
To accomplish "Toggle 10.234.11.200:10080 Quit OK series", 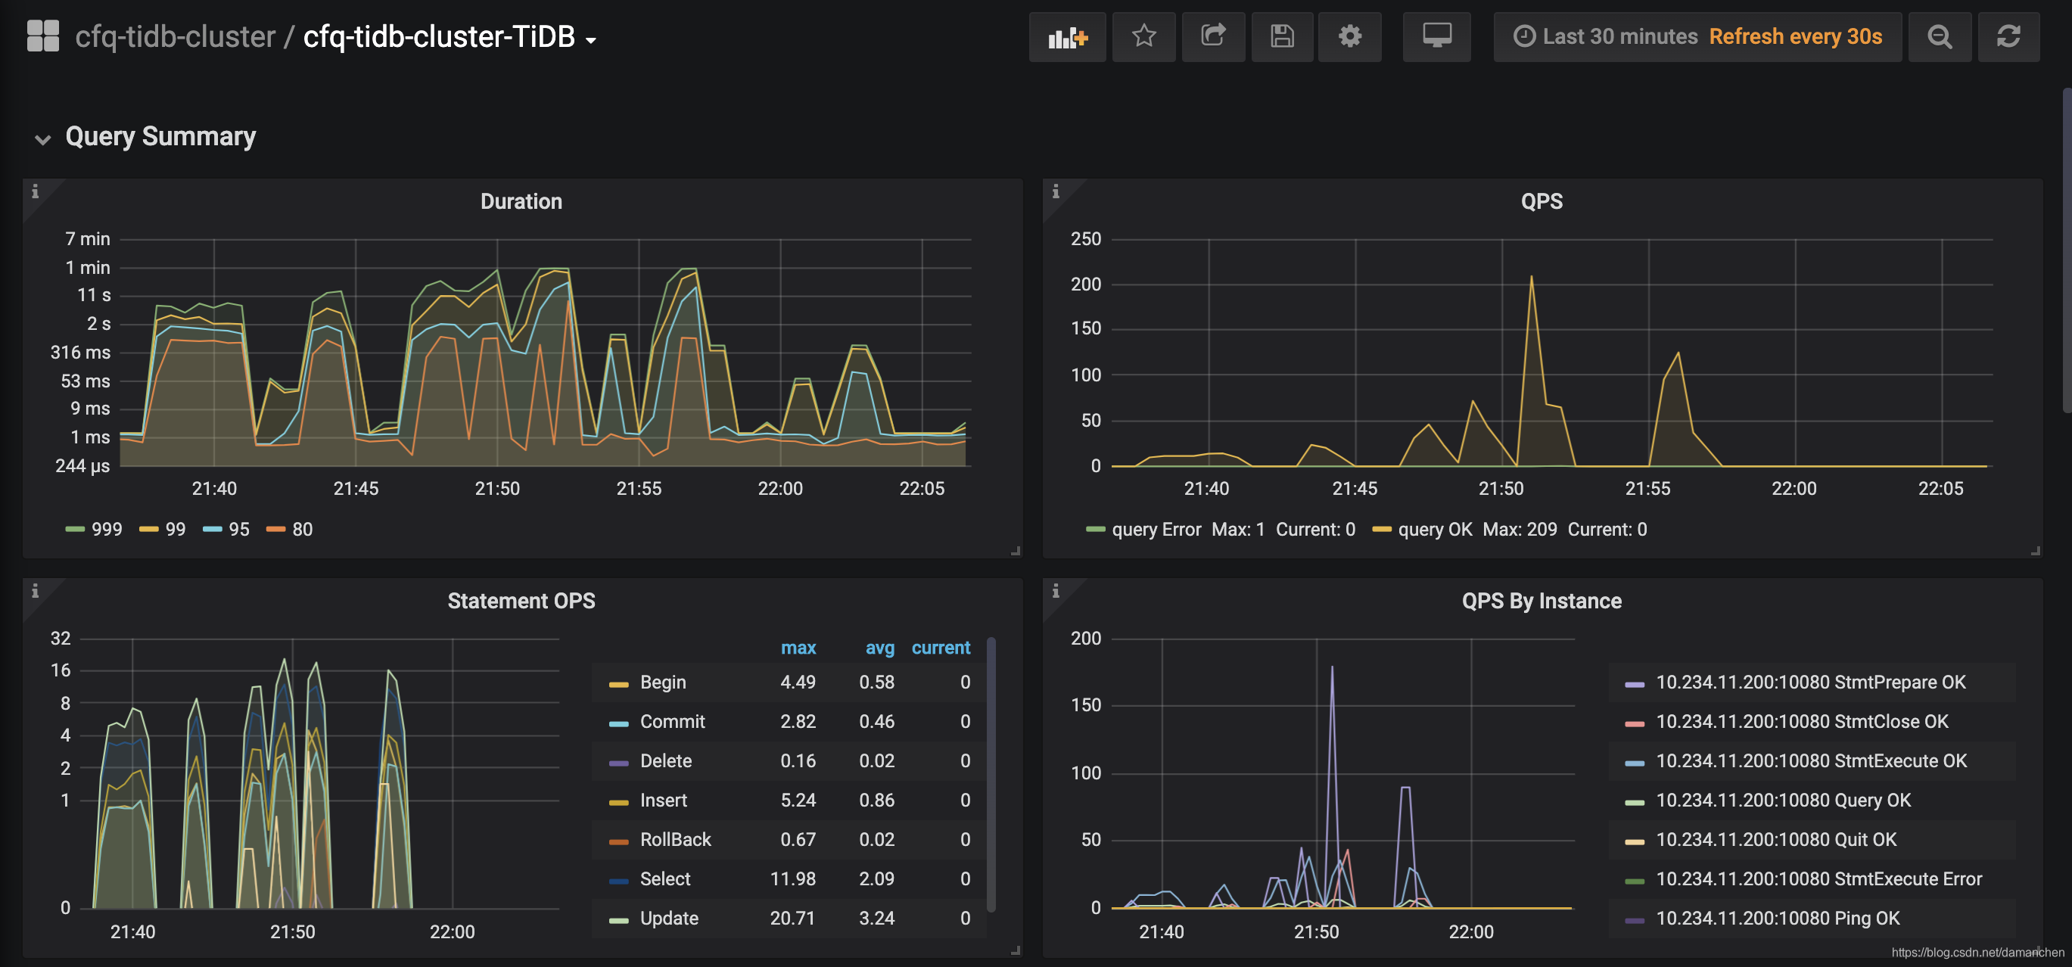I will tap(1776, 840).
